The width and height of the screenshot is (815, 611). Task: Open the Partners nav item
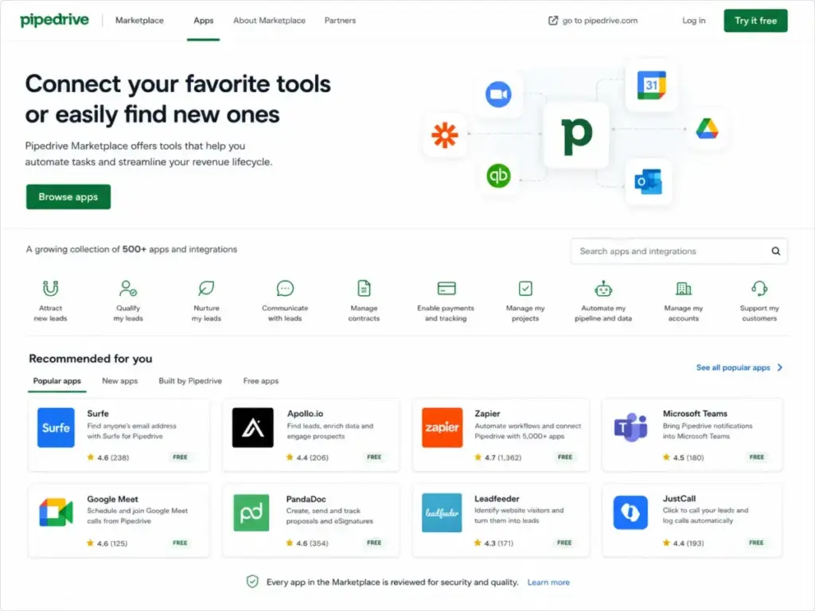[340, 20]
